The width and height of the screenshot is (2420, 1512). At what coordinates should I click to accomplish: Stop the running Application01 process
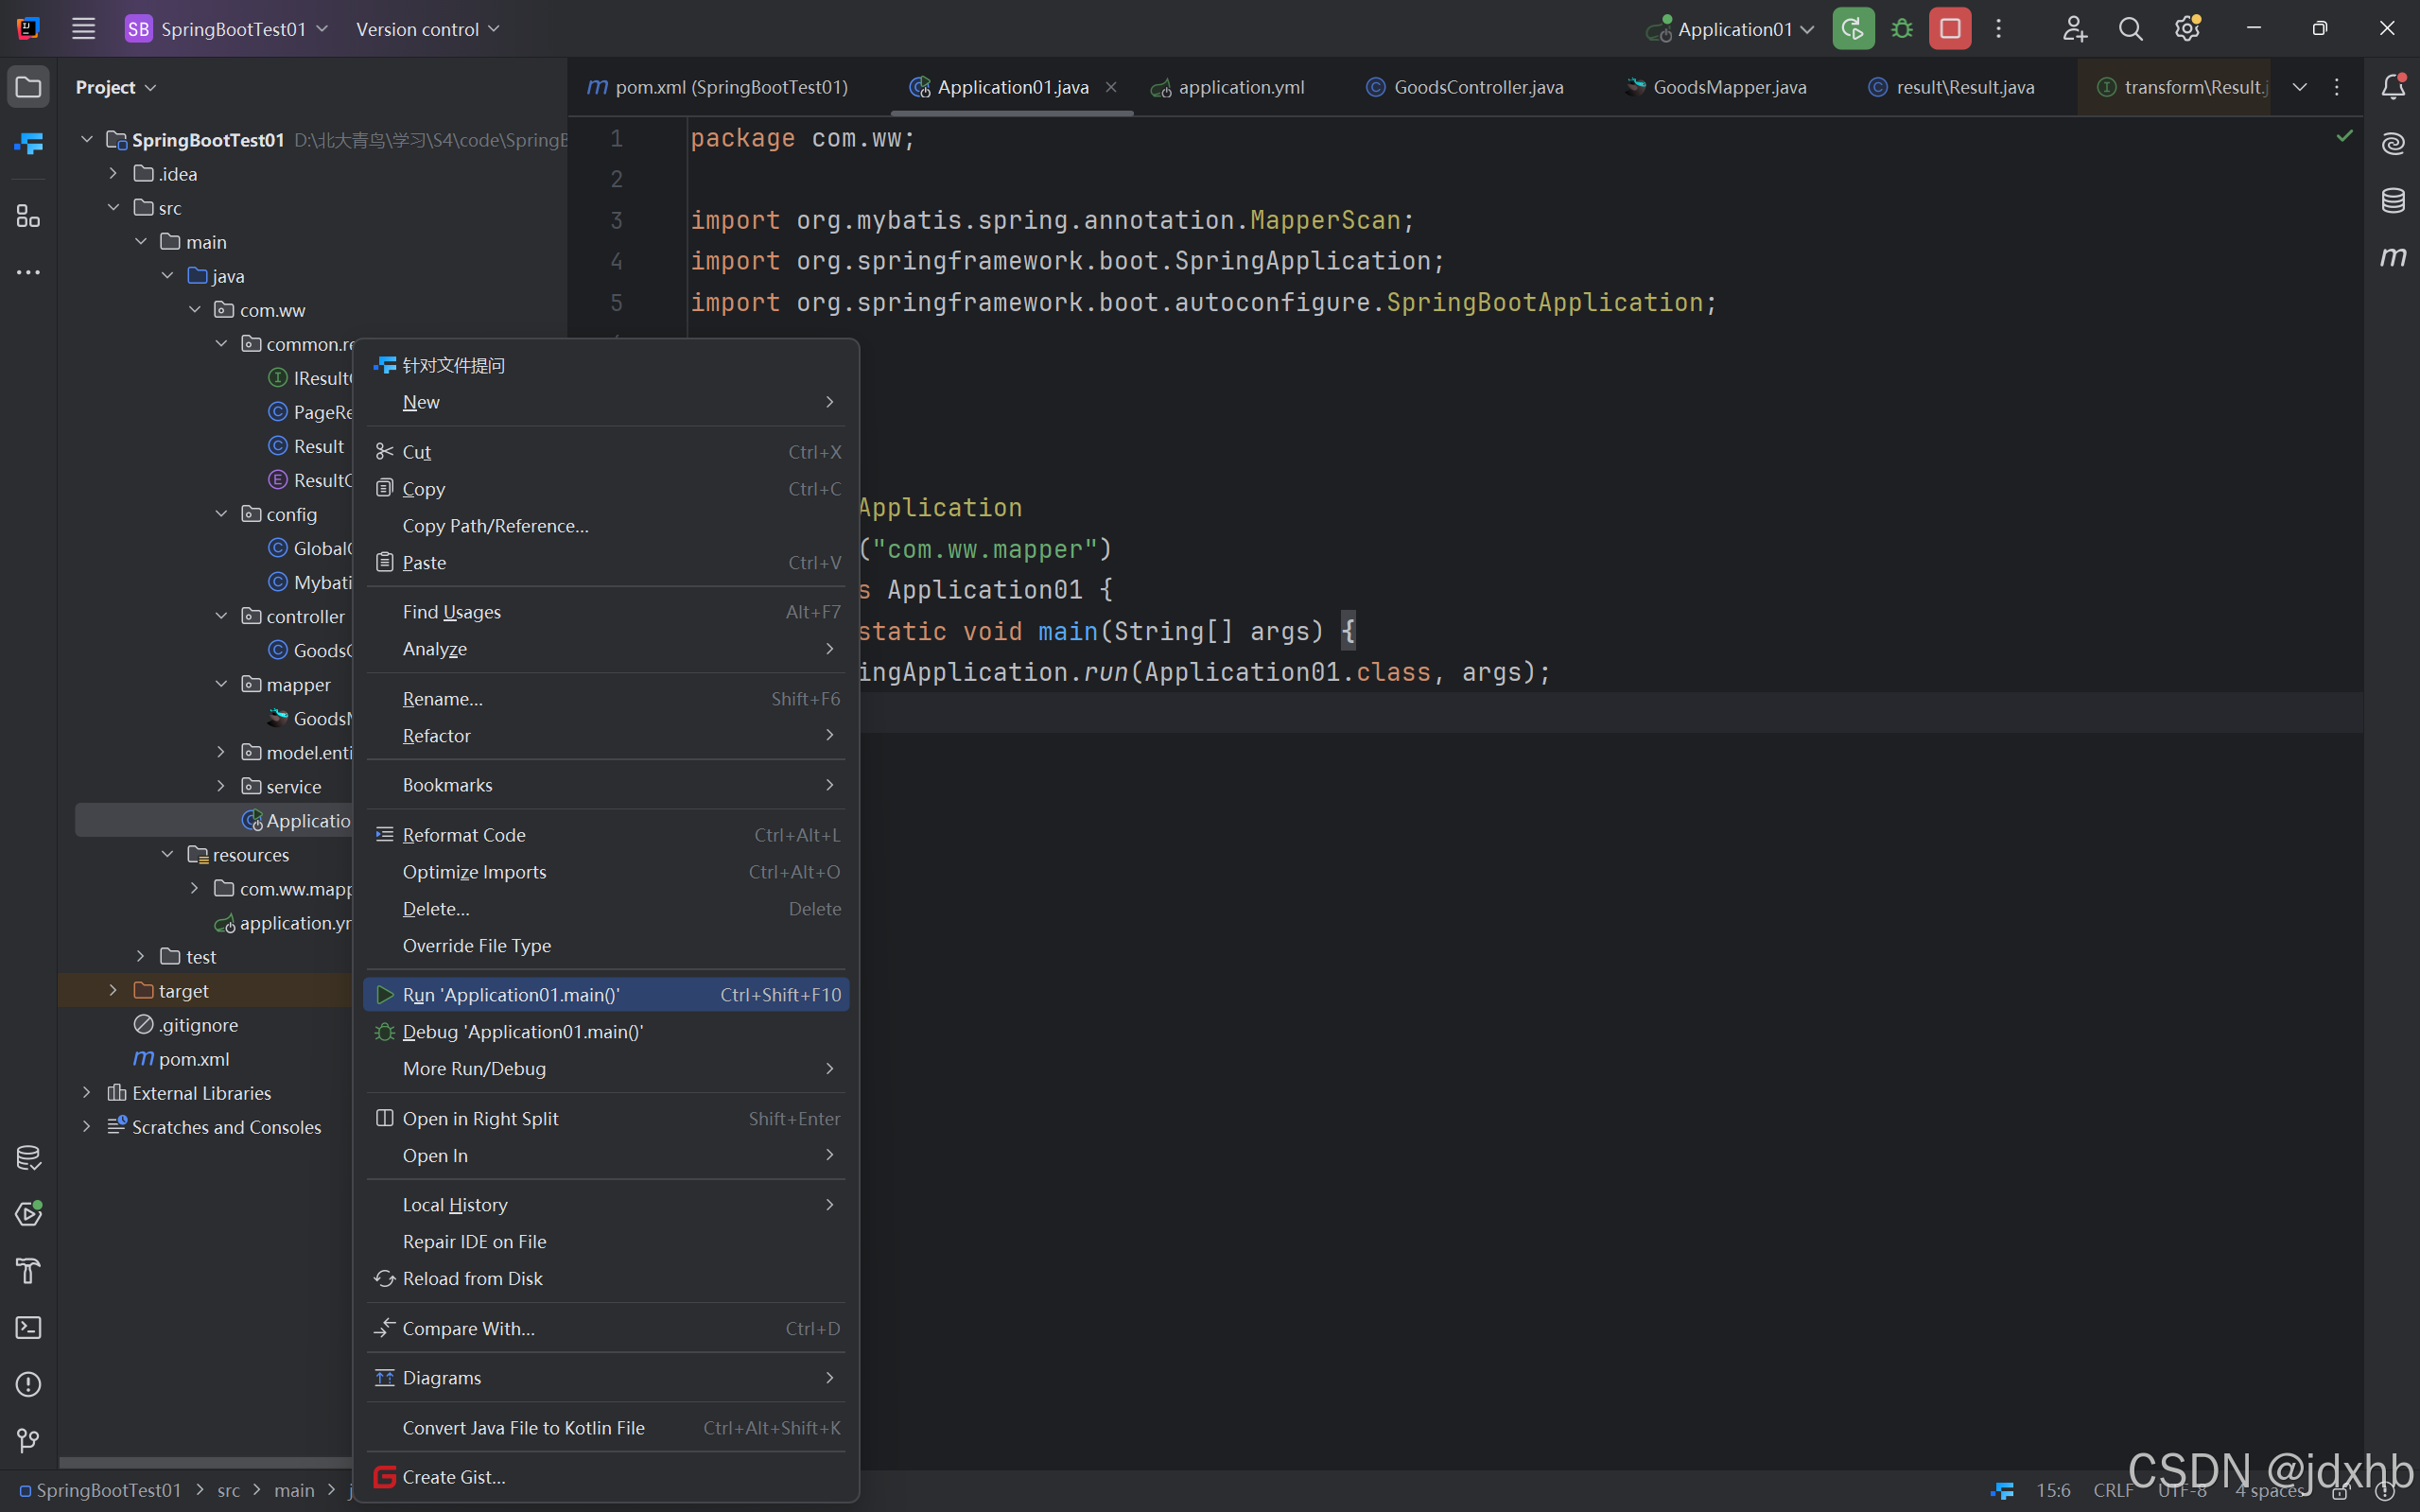click(1949, 29)
